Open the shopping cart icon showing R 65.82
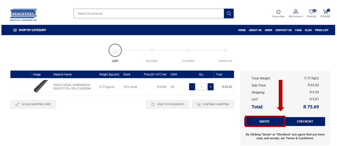 coord(325,12)
